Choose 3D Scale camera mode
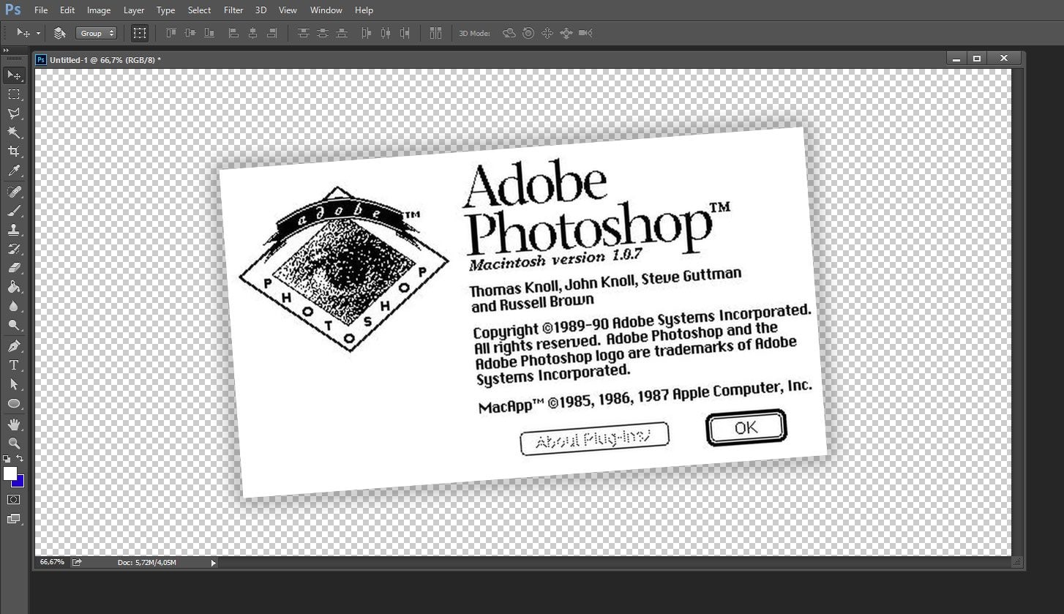The height and width of the screenshot is (614, 1064). click(585, 33)
